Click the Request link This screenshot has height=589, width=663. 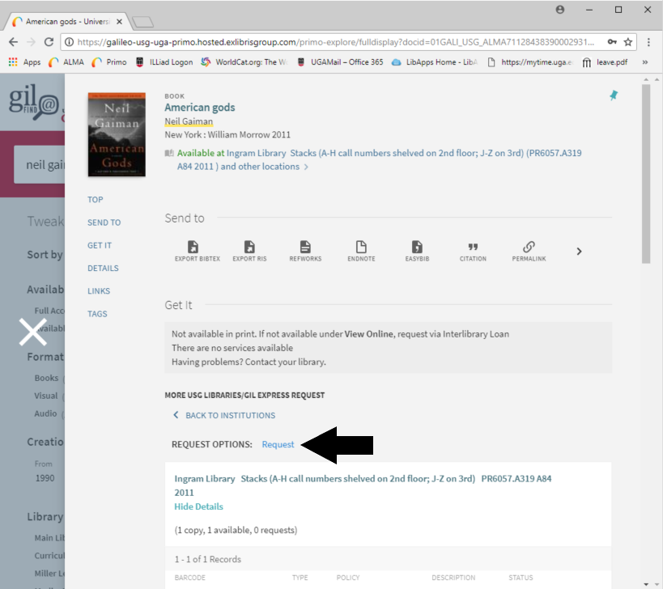pos(278,444)
